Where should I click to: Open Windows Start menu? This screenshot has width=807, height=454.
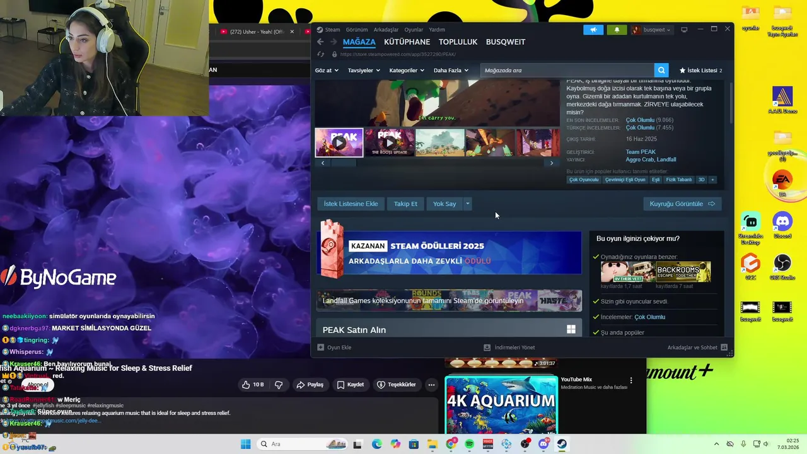(245, 444)
